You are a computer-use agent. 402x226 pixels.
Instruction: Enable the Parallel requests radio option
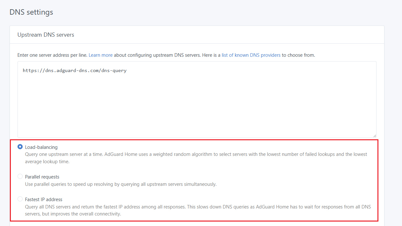(x=20, y=177)
